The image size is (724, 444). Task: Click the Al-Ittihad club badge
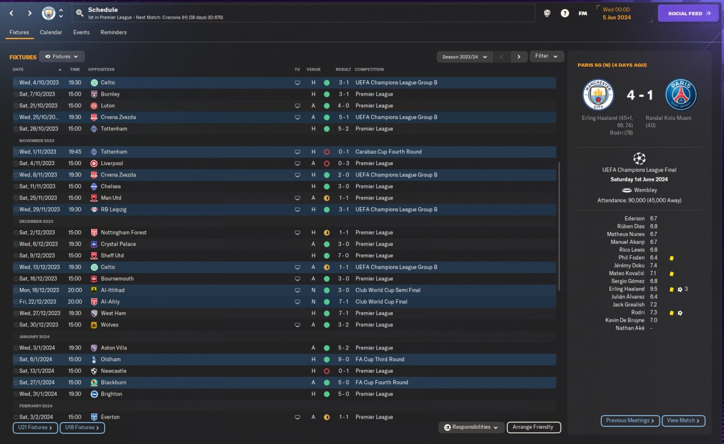(x=94, y=290)
